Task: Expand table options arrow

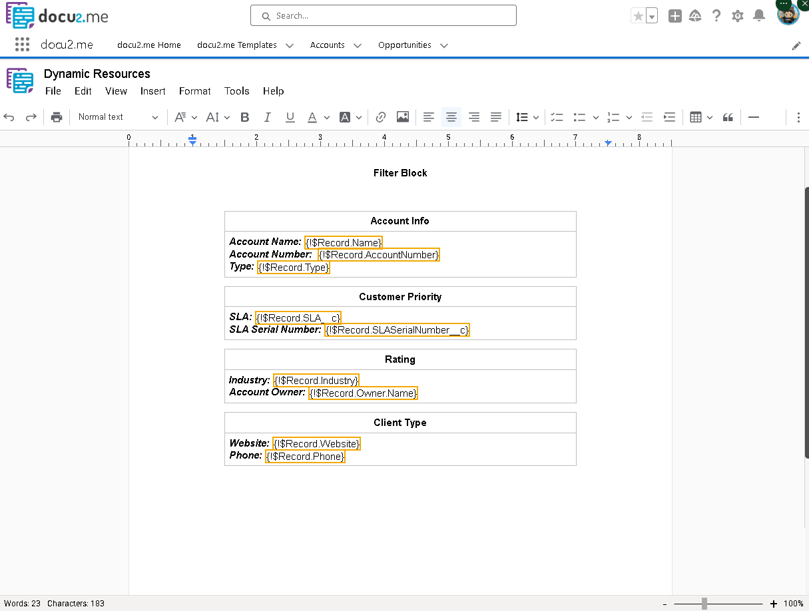Action: pyautogui.click(x=710, y=118)
